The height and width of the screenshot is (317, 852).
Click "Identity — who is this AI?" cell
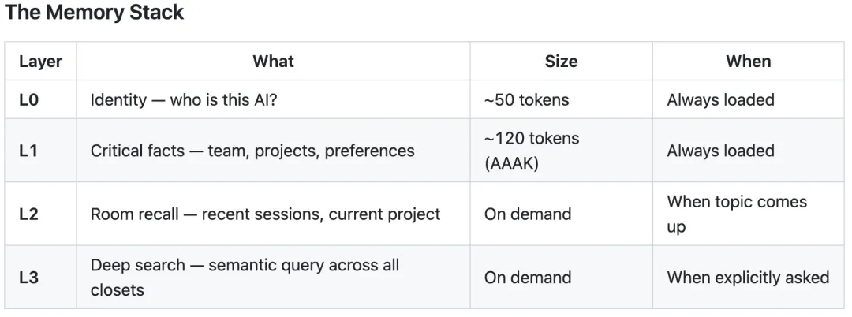coord(184,100)
